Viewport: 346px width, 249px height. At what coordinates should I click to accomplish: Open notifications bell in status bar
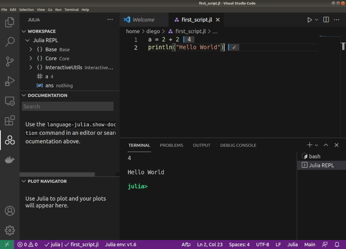tap(337, 245)
